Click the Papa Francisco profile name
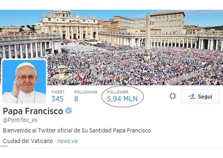The image size is (223, 158). [x=33, y=111]
